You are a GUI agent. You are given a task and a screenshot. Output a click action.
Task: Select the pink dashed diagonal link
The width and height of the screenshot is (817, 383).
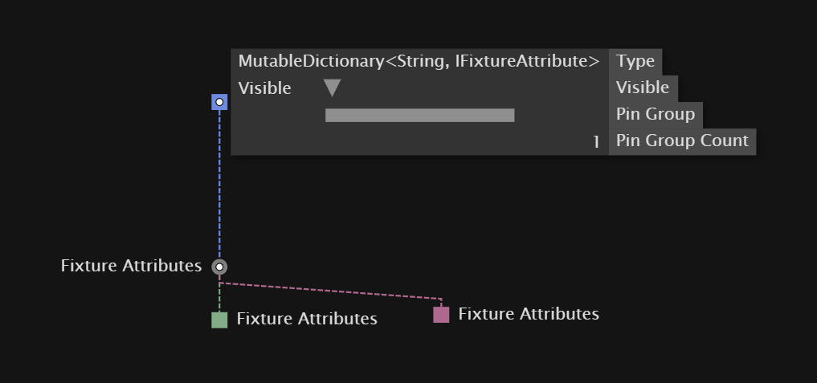[x=330, y=291]
